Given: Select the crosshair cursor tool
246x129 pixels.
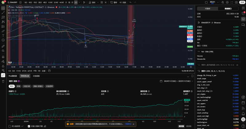Looking at the screenshot, I should pos(3,8).
